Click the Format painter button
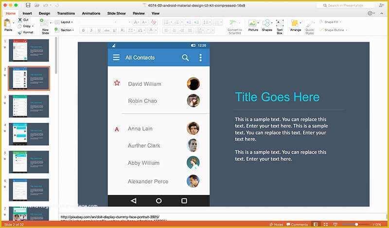 coord(26,32)
